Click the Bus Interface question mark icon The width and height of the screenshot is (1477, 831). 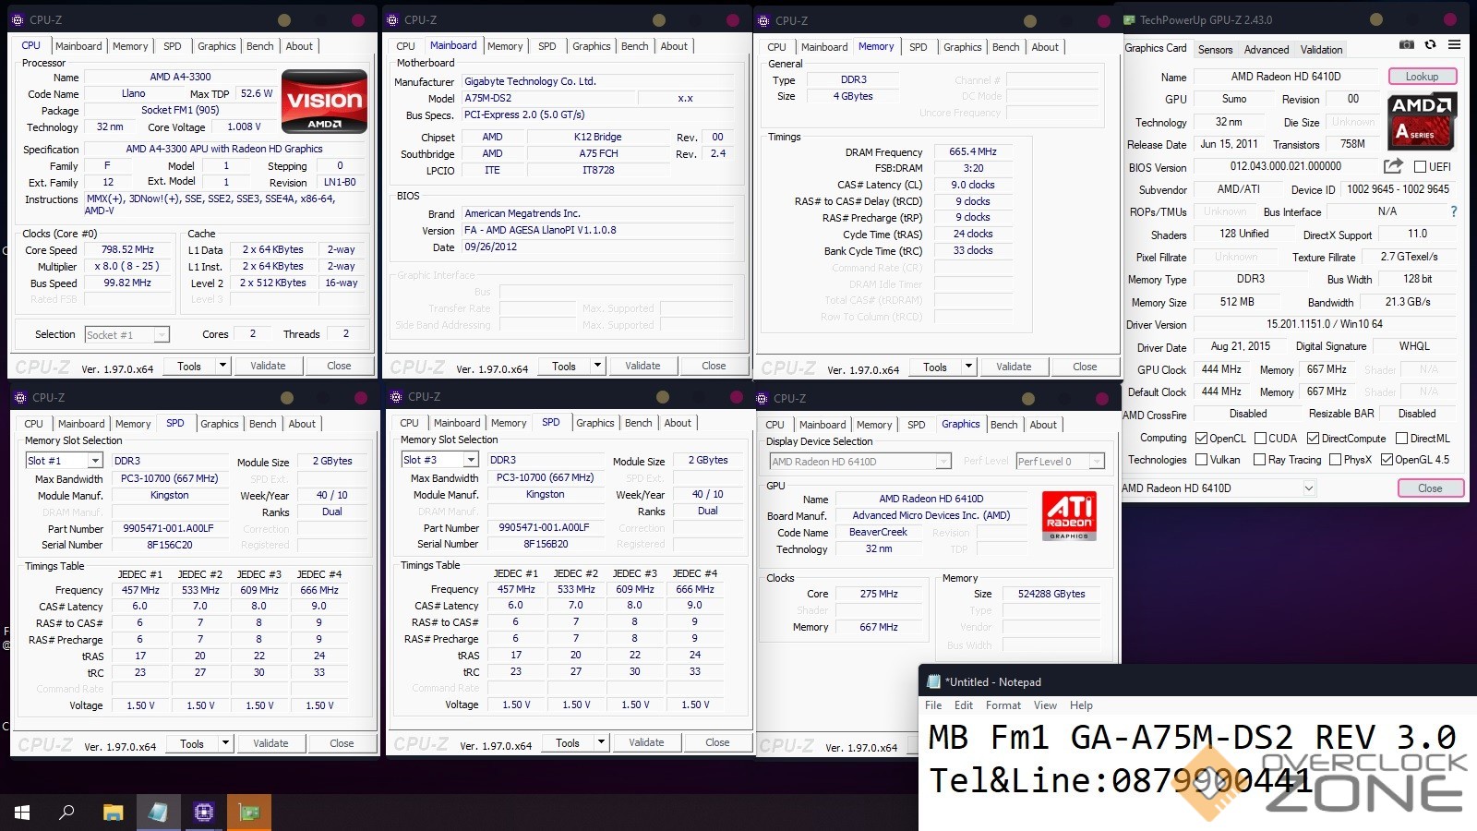click(1454, 211)
